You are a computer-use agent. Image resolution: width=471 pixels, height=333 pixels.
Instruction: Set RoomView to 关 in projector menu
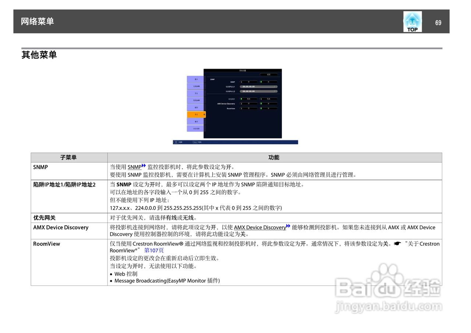(x=269, y=109)
